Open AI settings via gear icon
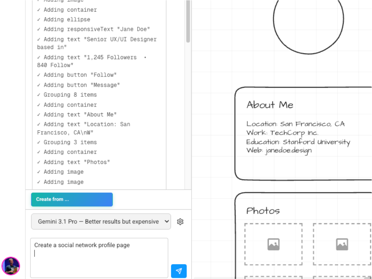372x279 pixels. [x=180, y=222]
